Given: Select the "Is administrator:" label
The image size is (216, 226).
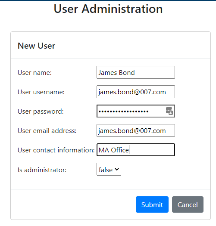Looking at the screenshot, I should click(42, 170).
